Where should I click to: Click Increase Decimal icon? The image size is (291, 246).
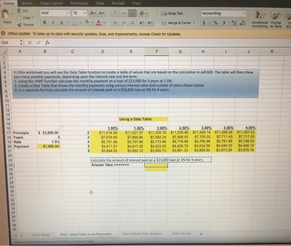tap(234, 22)
